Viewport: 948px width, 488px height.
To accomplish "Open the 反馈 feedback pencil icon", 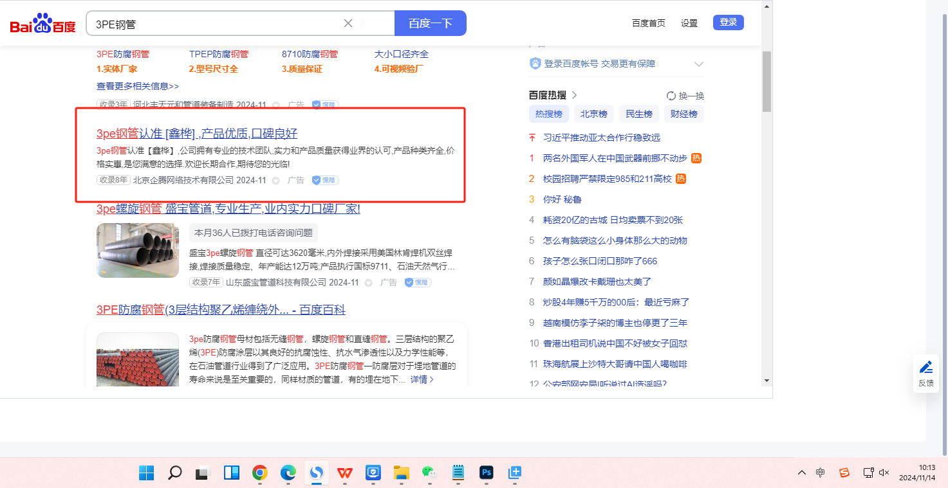I will coord(925,373).
